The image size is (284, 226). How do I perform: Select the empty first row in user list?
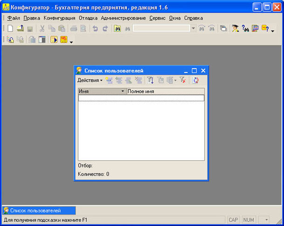[x=141, y=98]
